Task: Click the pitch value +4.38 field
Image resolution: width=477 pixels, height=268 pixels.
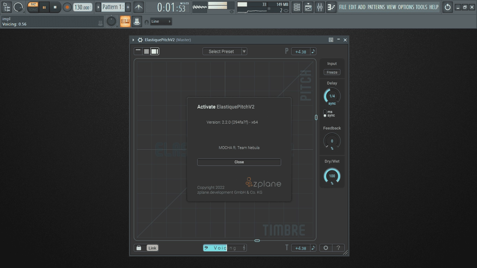Action: tap(301, 52)
